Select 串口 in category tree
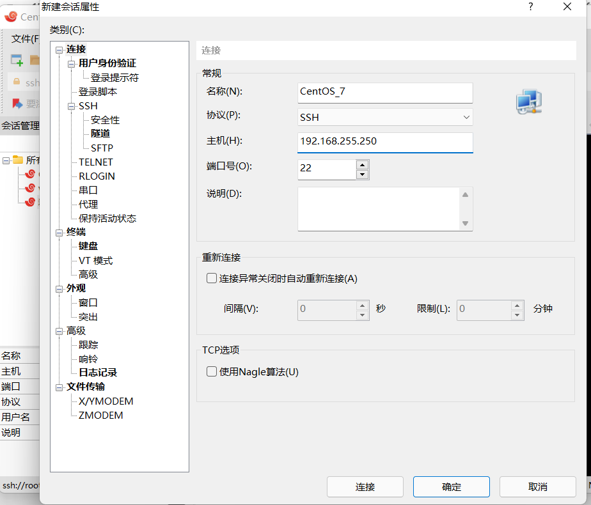 coord(88,190)
